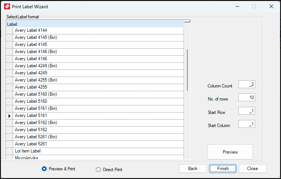Click the Close button
The width and height of the screenshot is (281, 179).
click(252, 169)
